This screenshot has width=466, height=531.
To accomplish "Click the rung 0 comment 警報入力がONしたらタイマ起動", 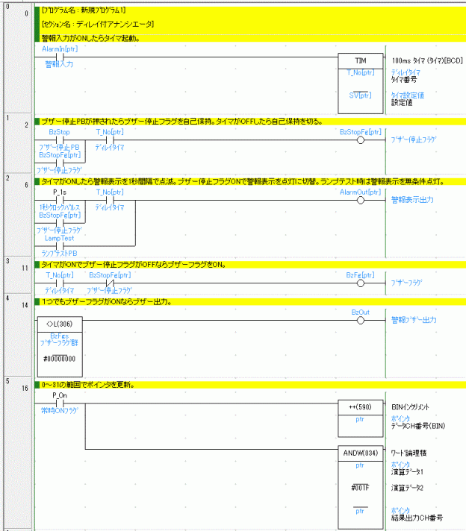I will (x=90, y=38).
